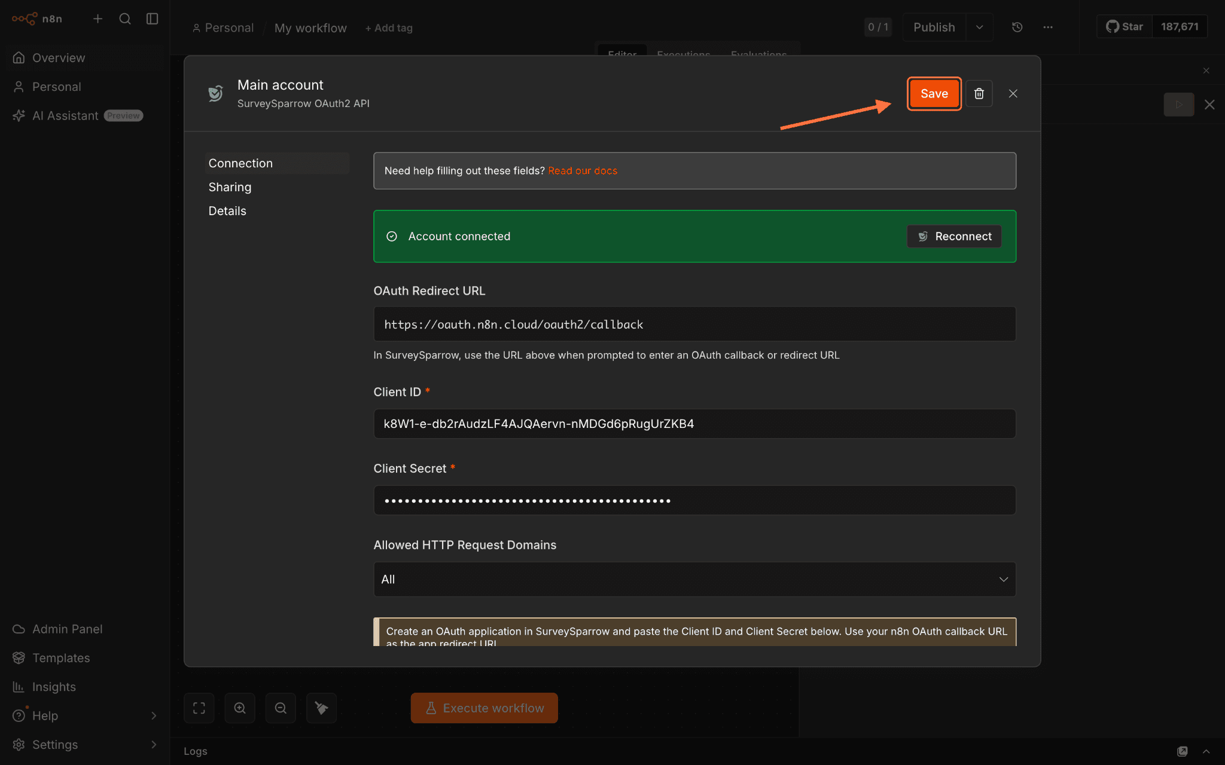Click zoom out canvas icon
1225x765 pixels.
281,708
